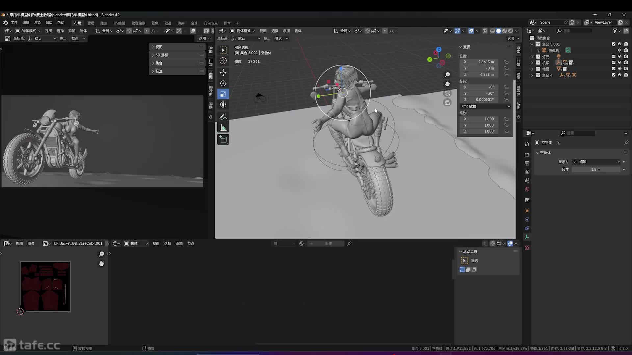Open the 物体模式 dropdown in main viewport
Screen dimensions: 632x355
pos(243,31)
